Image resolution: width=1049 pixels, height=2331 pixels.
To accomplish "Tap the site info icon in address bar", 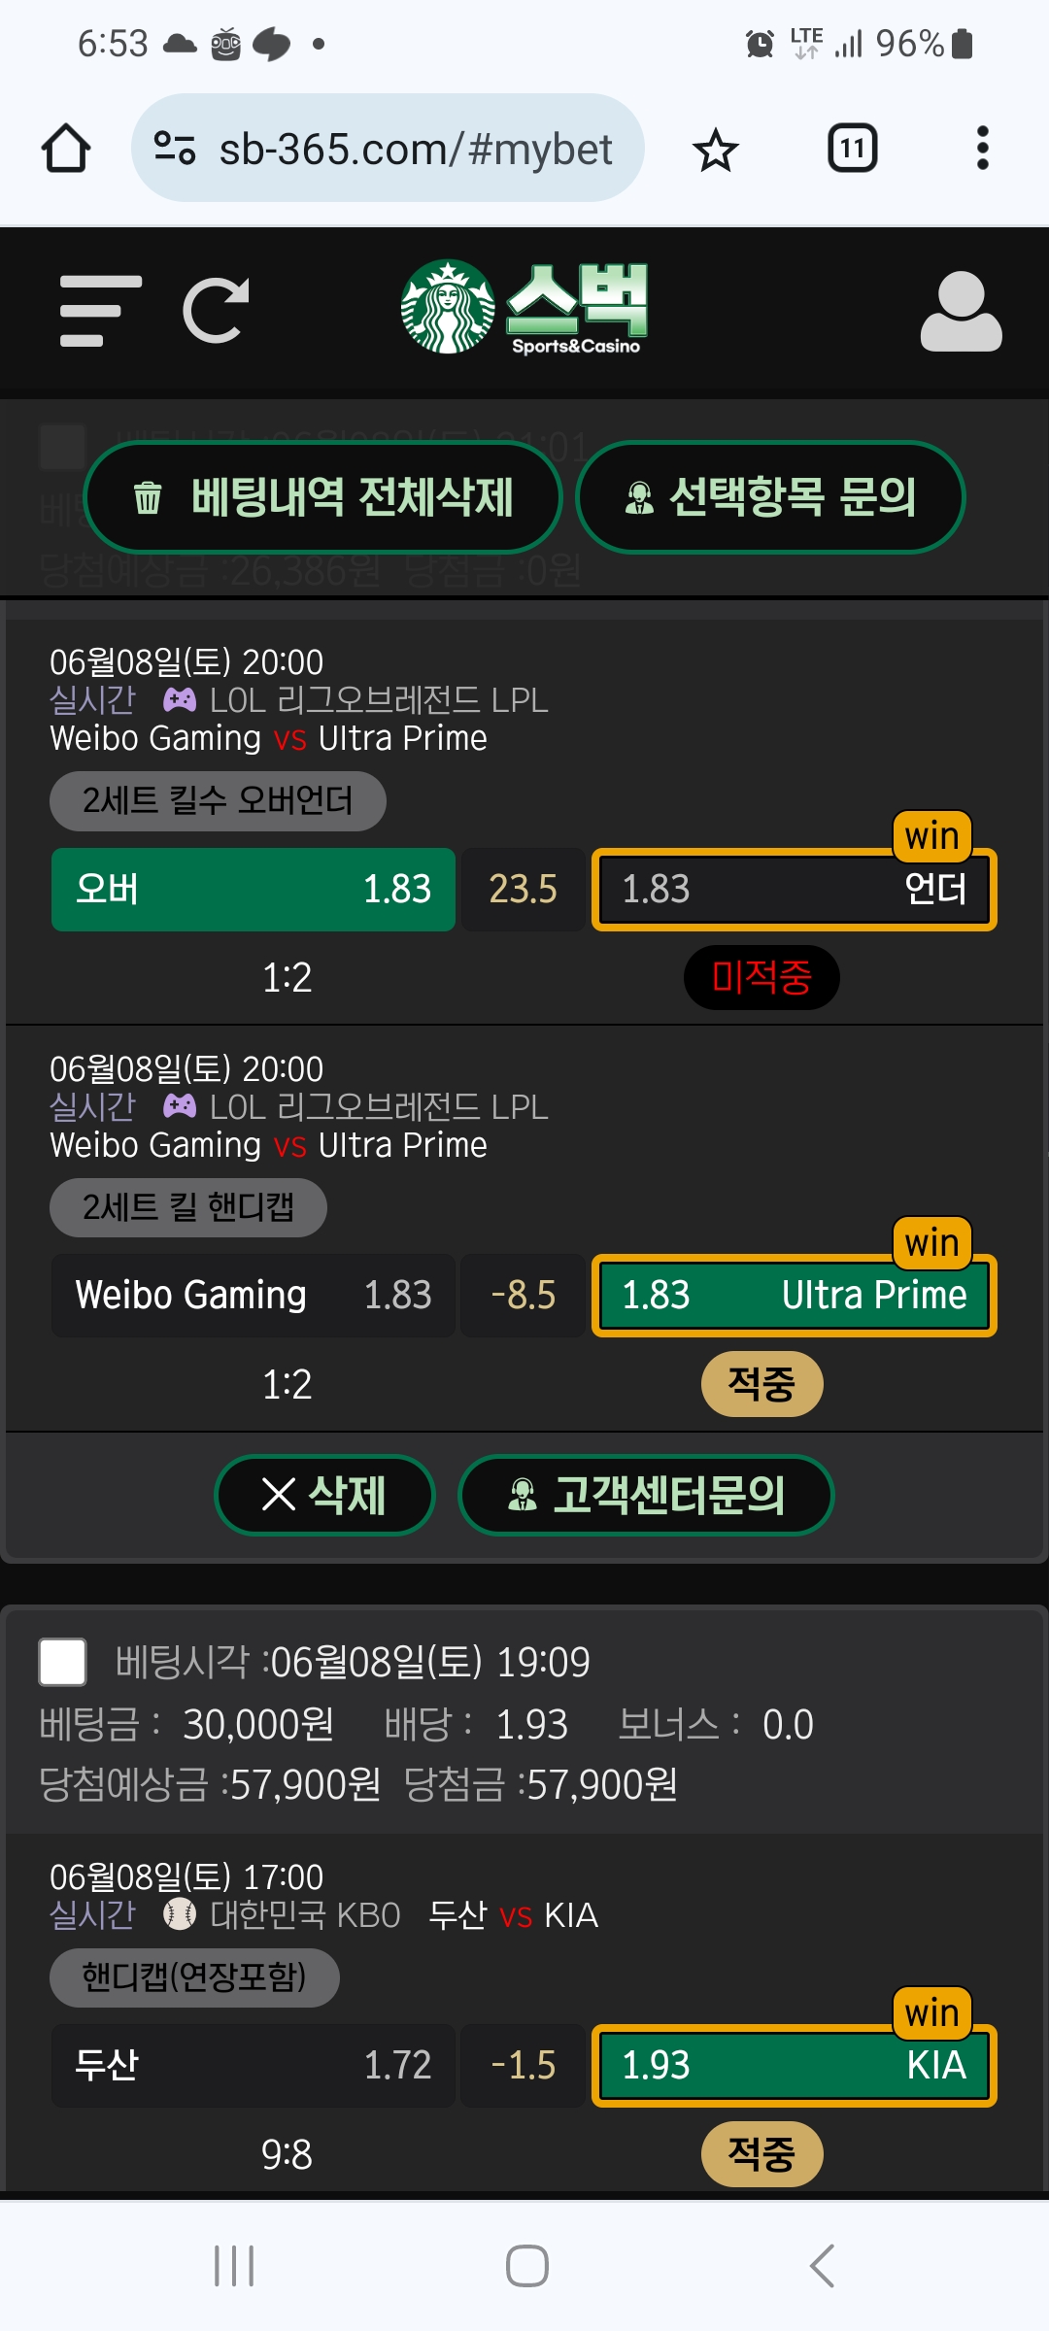I will (x=175, y=149).
